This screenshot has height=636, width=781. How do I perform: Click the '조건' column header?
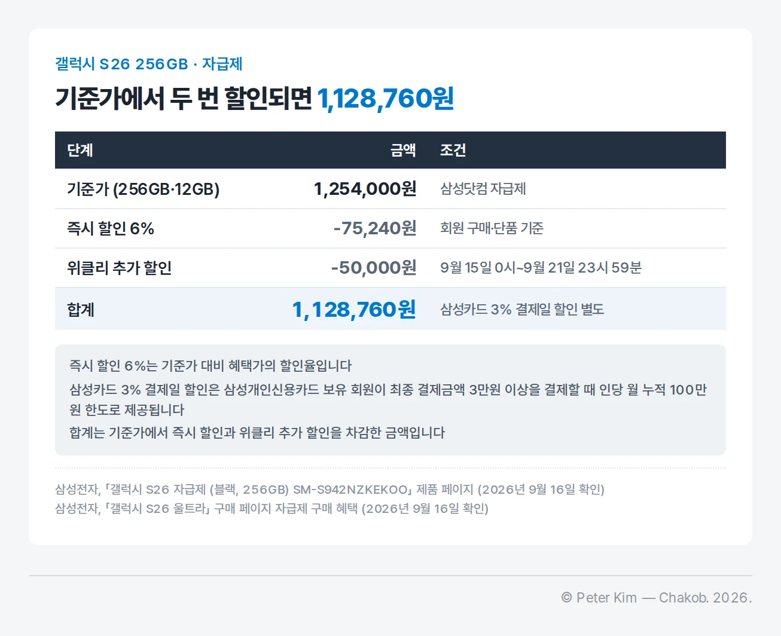pos(453,150)
